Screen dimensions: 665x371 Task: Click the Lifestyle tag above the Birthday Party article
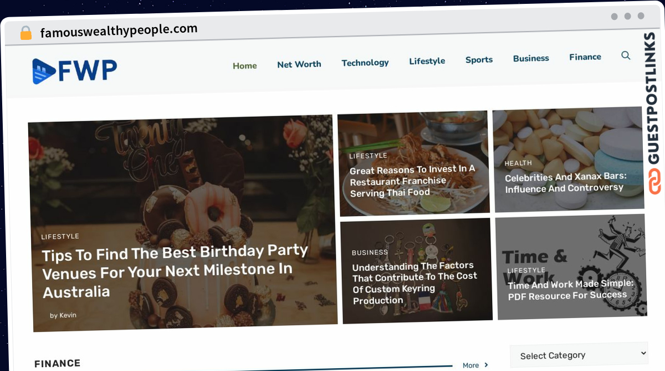pyautogui.click(x=60, y=236)
